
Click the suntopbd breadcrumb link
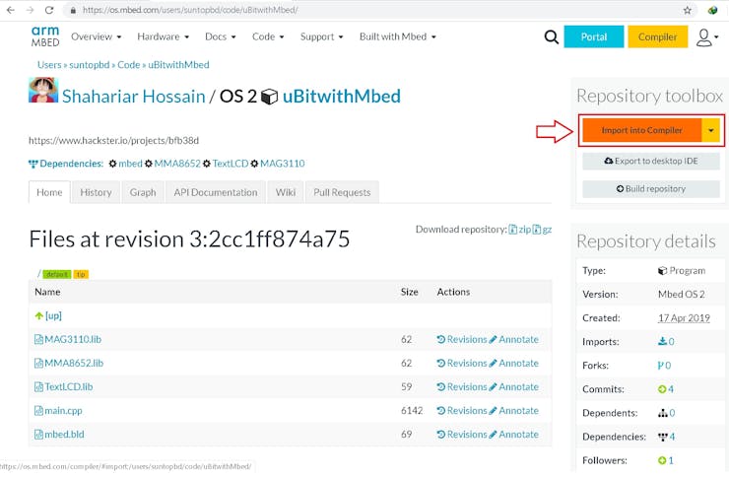tap(90, 65)
